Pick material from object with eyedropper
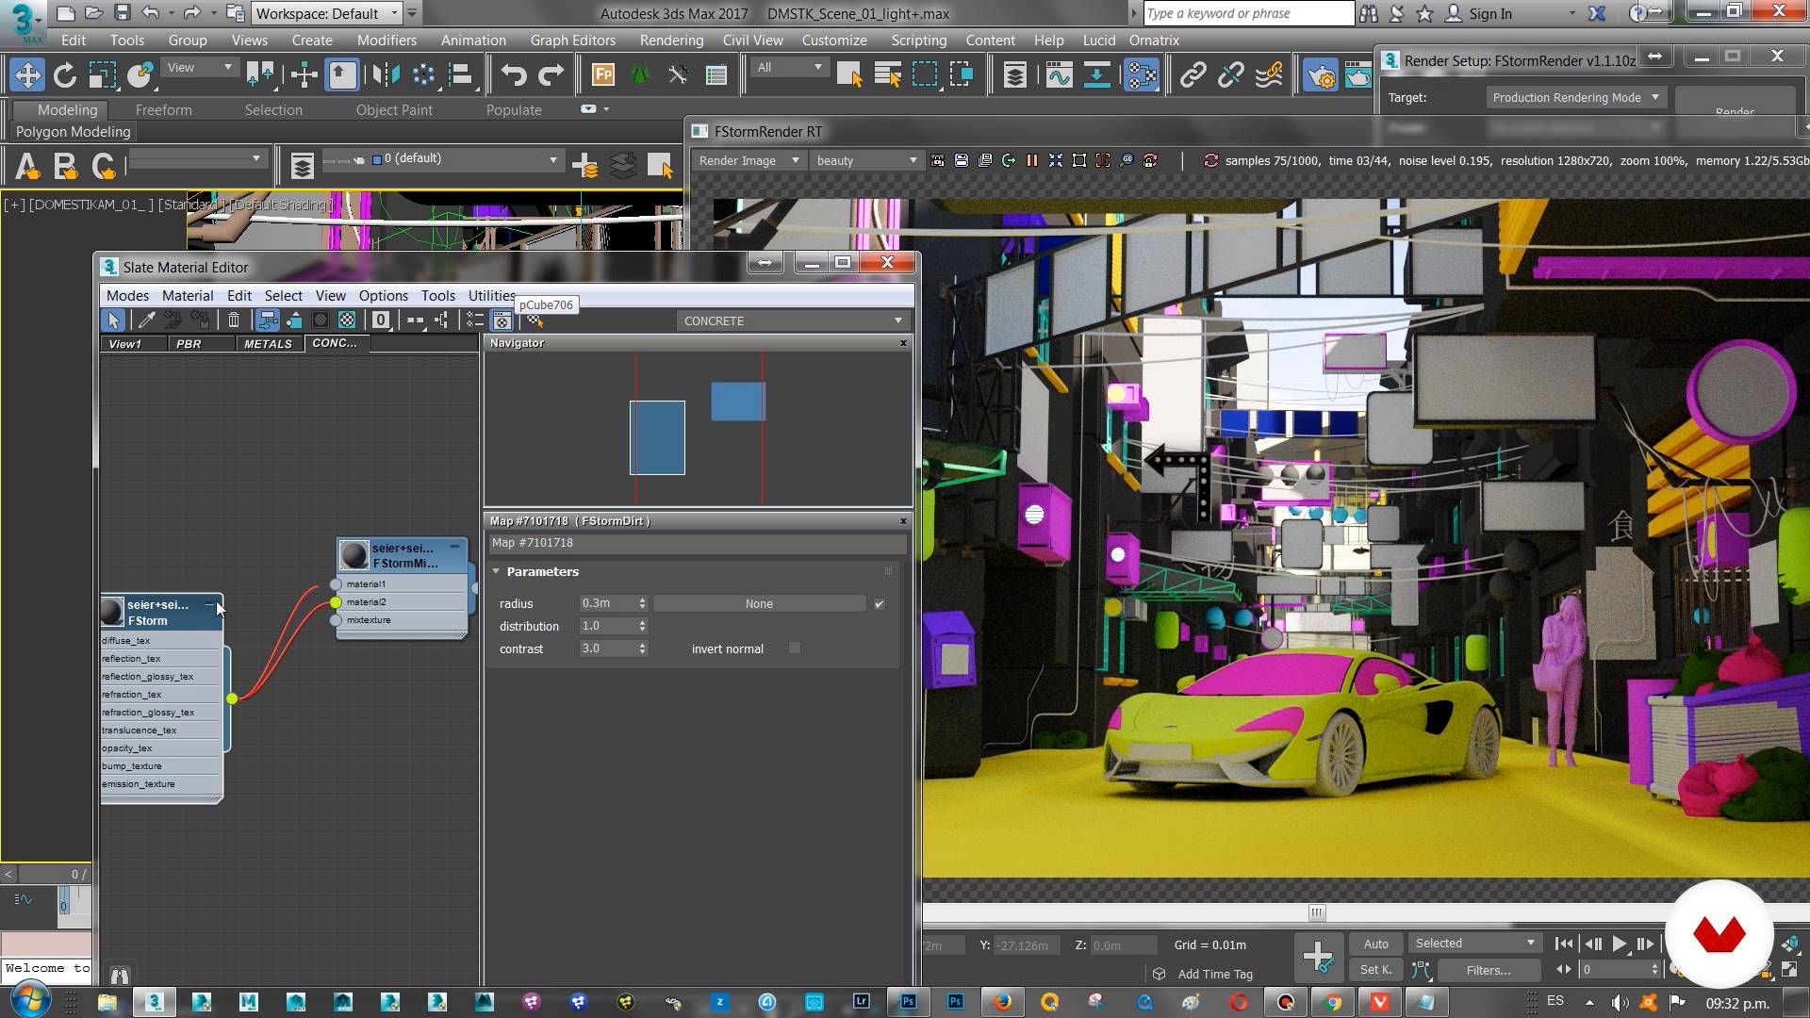Screen dimensions: 1810x1018 (146, 320)
